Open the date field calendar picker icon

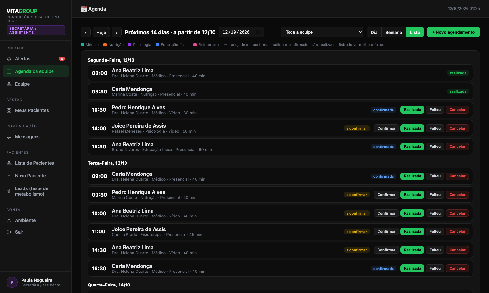[x=258, y=32]
